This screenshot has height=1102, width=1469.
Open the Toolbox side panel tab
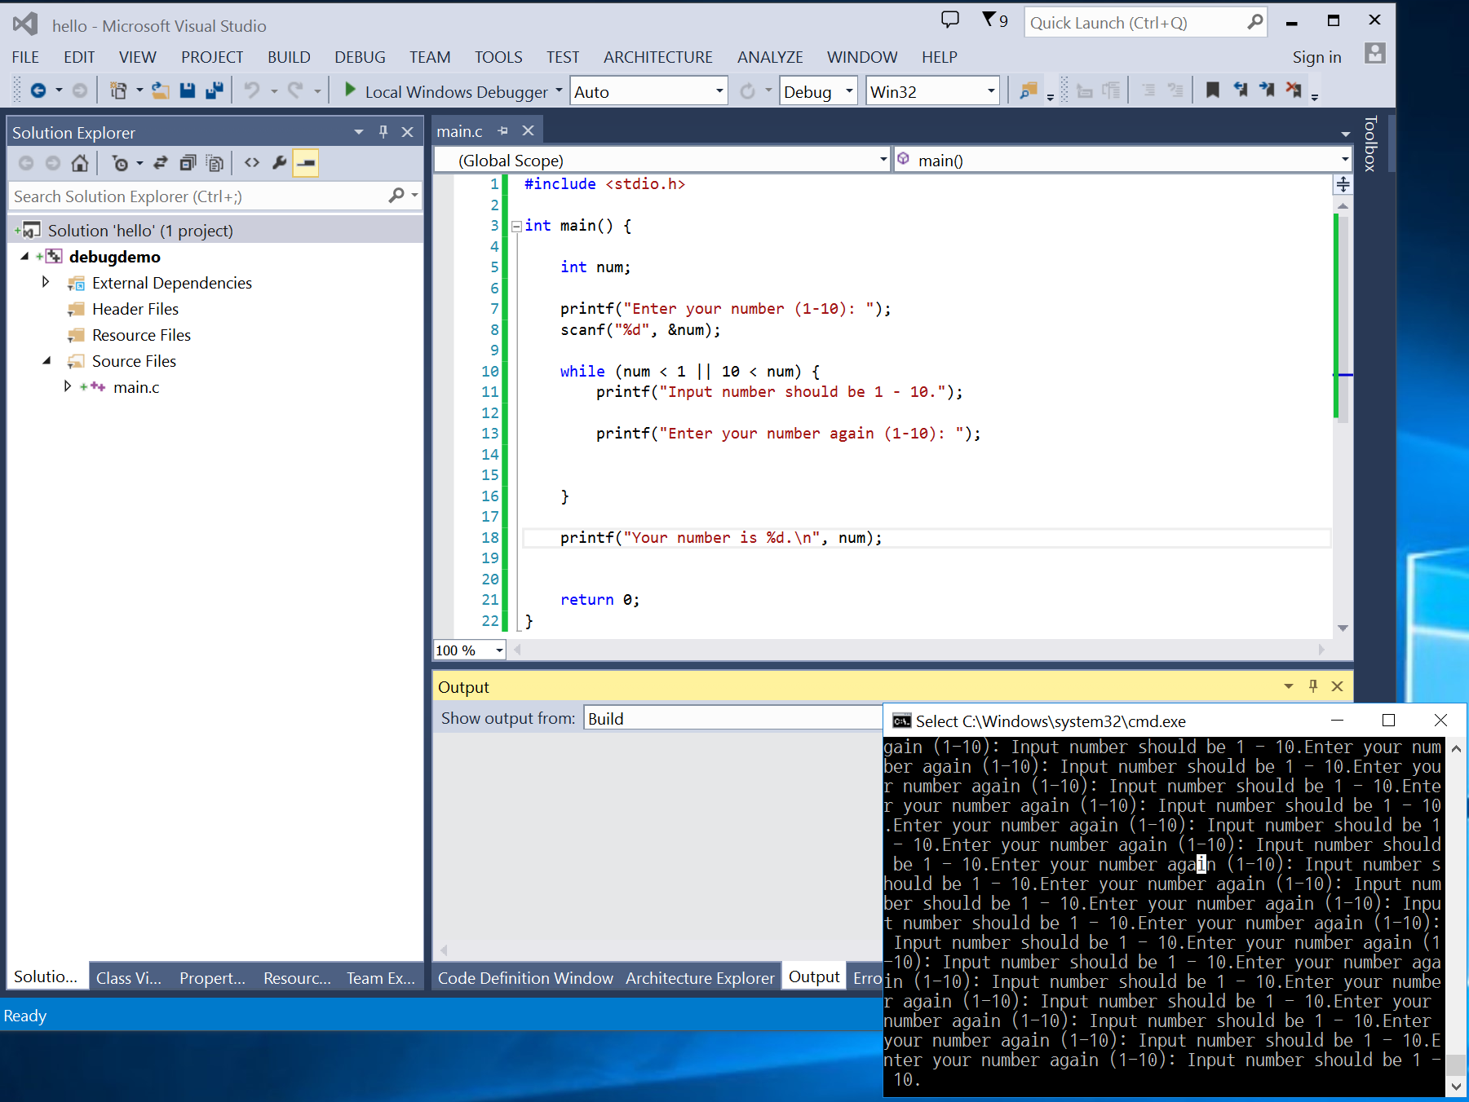[x=1370, y=143]
